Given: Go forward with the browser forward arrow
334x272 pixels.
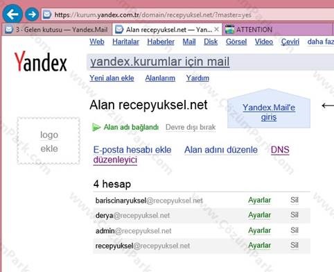Looking at the screenshot, I should pyautogui.click(x=32, y=15).
